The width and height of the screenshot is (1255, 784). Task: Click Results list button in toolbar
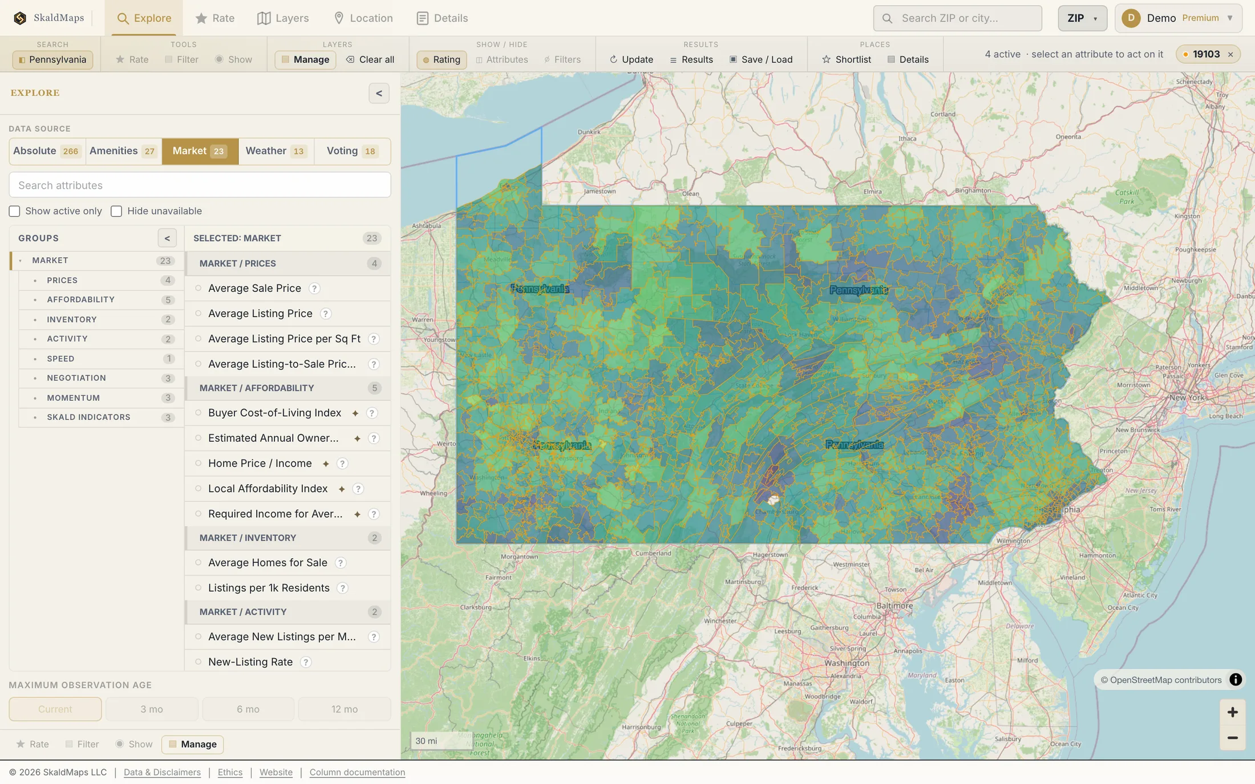[x=691, y=59]
